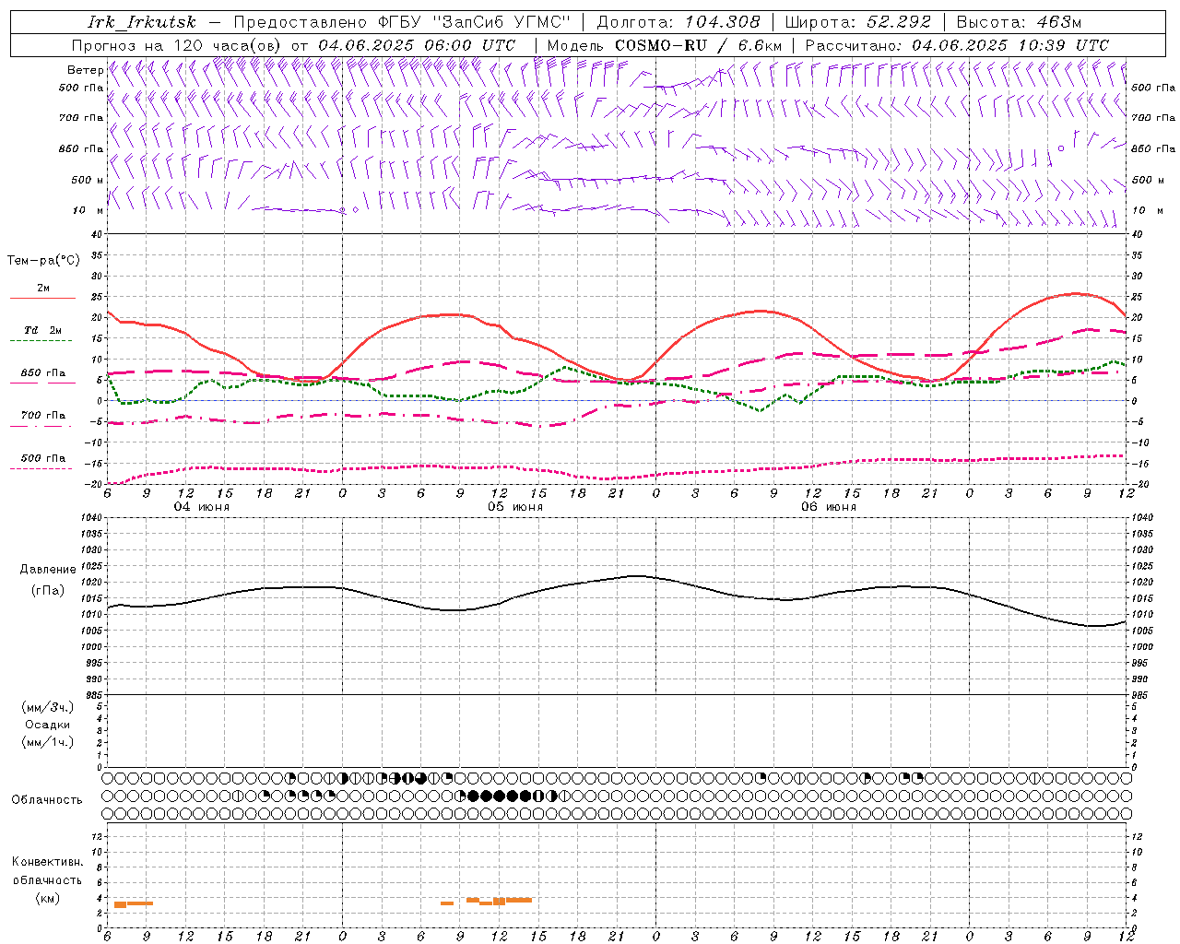Click the Irk_Irkutsk station title

click(x=142, y=22)
